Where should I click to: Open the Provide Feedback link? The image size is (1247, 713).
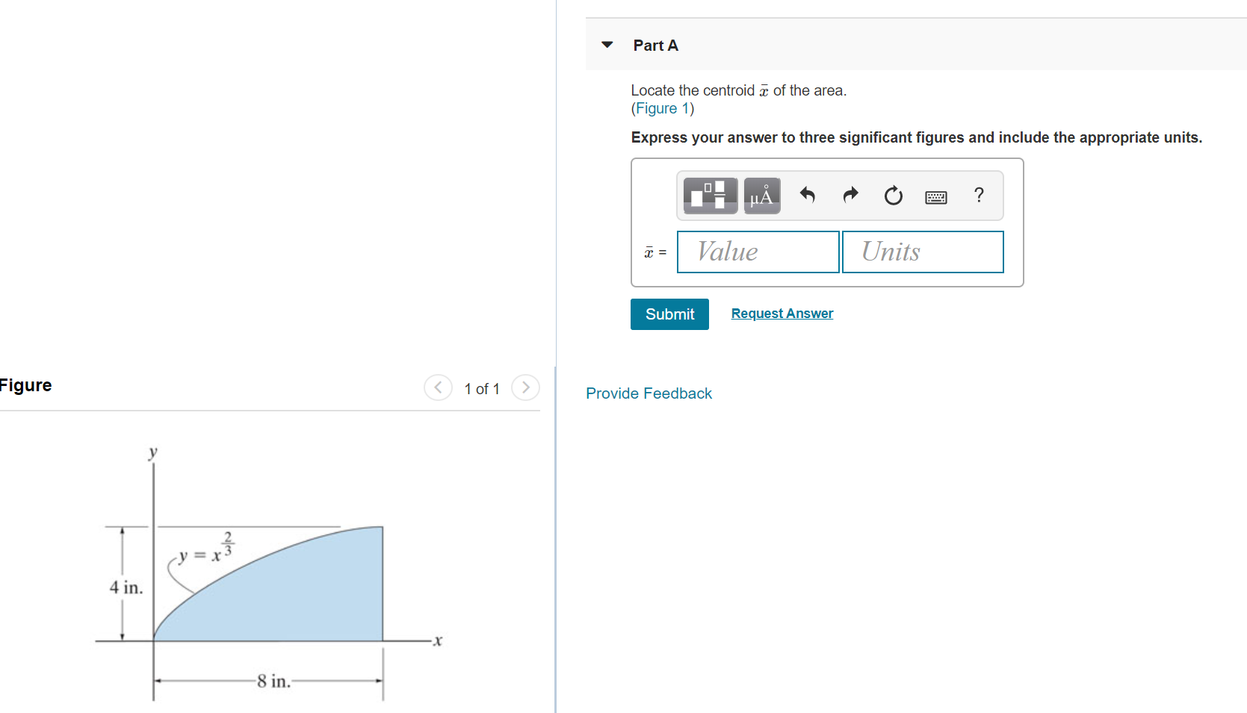(x=648, y=393)
